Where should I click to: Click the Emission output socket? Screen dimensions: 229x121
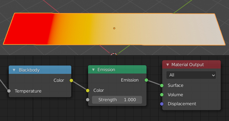(x=146, y=80)
